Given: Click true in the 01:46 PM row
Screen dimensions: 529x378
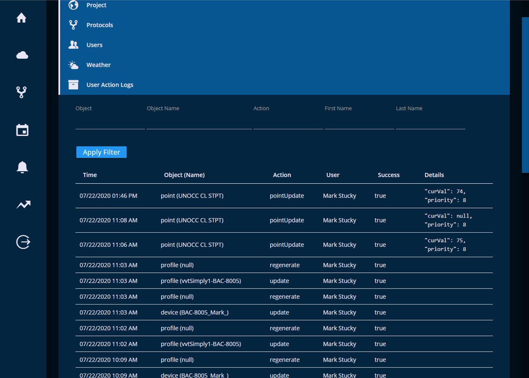Looking at the screenshot, I should point(380,196).
